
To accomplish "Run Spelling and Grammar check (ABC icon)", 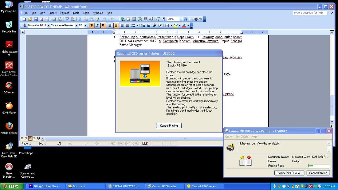I will coord(67,19).
